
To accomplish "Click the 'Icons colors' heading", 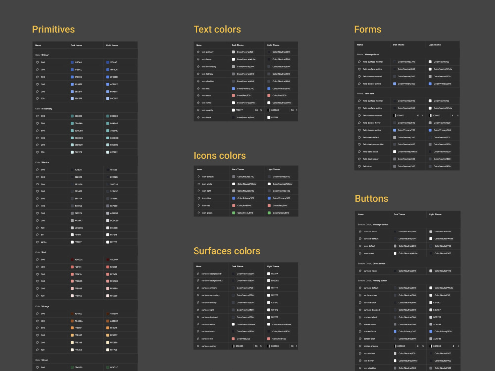I will 219,155.
